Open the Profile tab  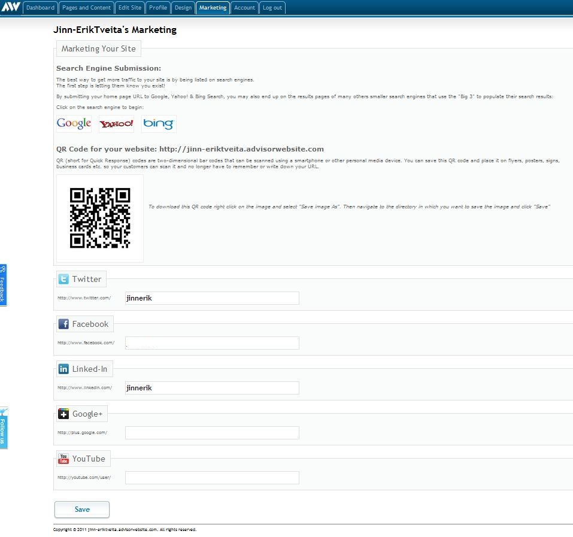(158, 8)
